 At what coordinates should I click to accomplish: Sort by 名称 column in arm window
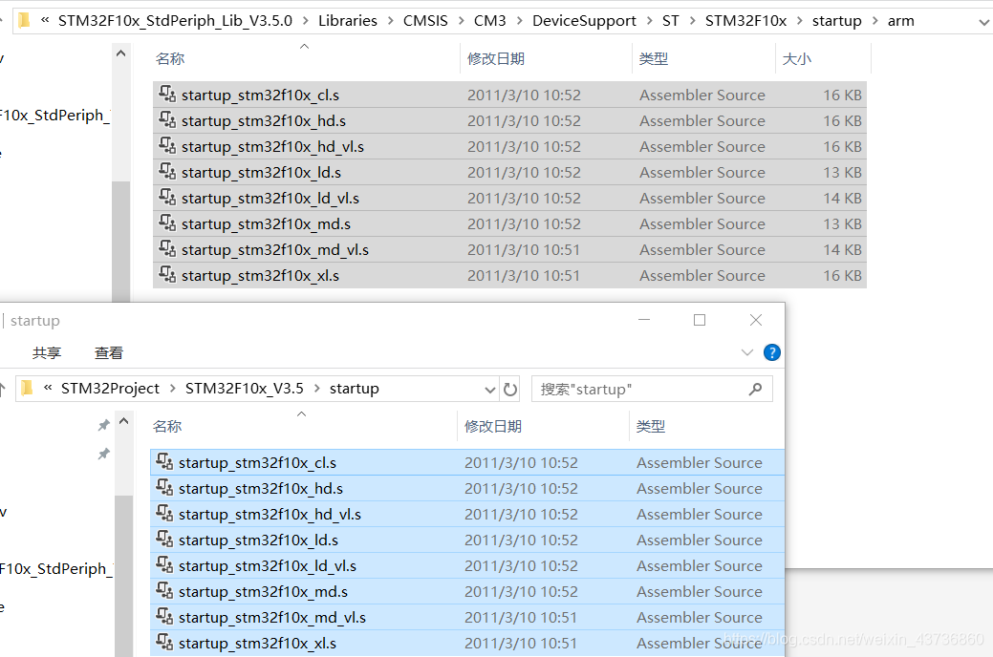[x=170, y=59]
